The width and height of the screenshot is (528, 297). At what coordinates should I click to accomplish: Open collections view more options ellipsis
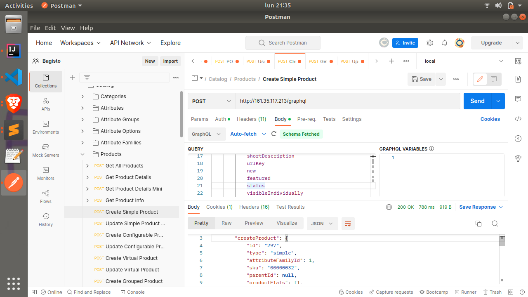point(176,78)
